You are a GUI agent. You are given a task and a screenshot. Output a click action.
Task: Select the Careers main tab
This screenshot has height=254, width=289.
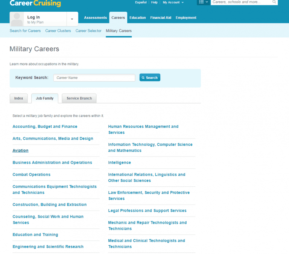[x=118, y=18]
